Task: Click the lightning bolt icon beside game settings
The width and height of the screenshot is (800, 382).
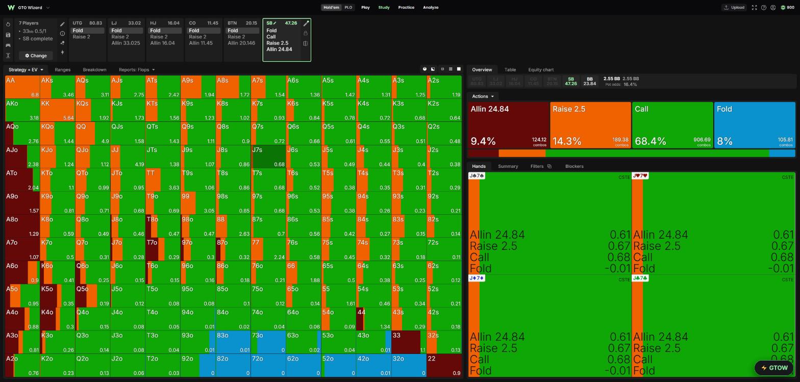Action: click(62, 52)
